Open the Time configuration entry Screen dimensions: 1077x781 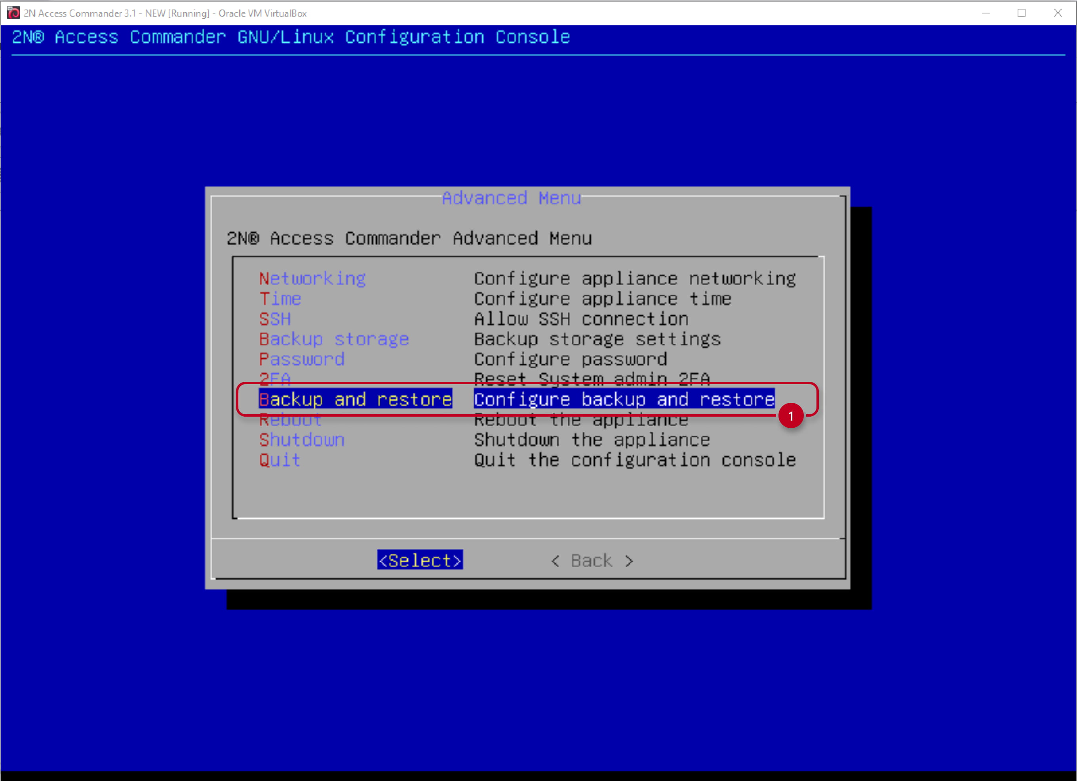click(280, 299)
